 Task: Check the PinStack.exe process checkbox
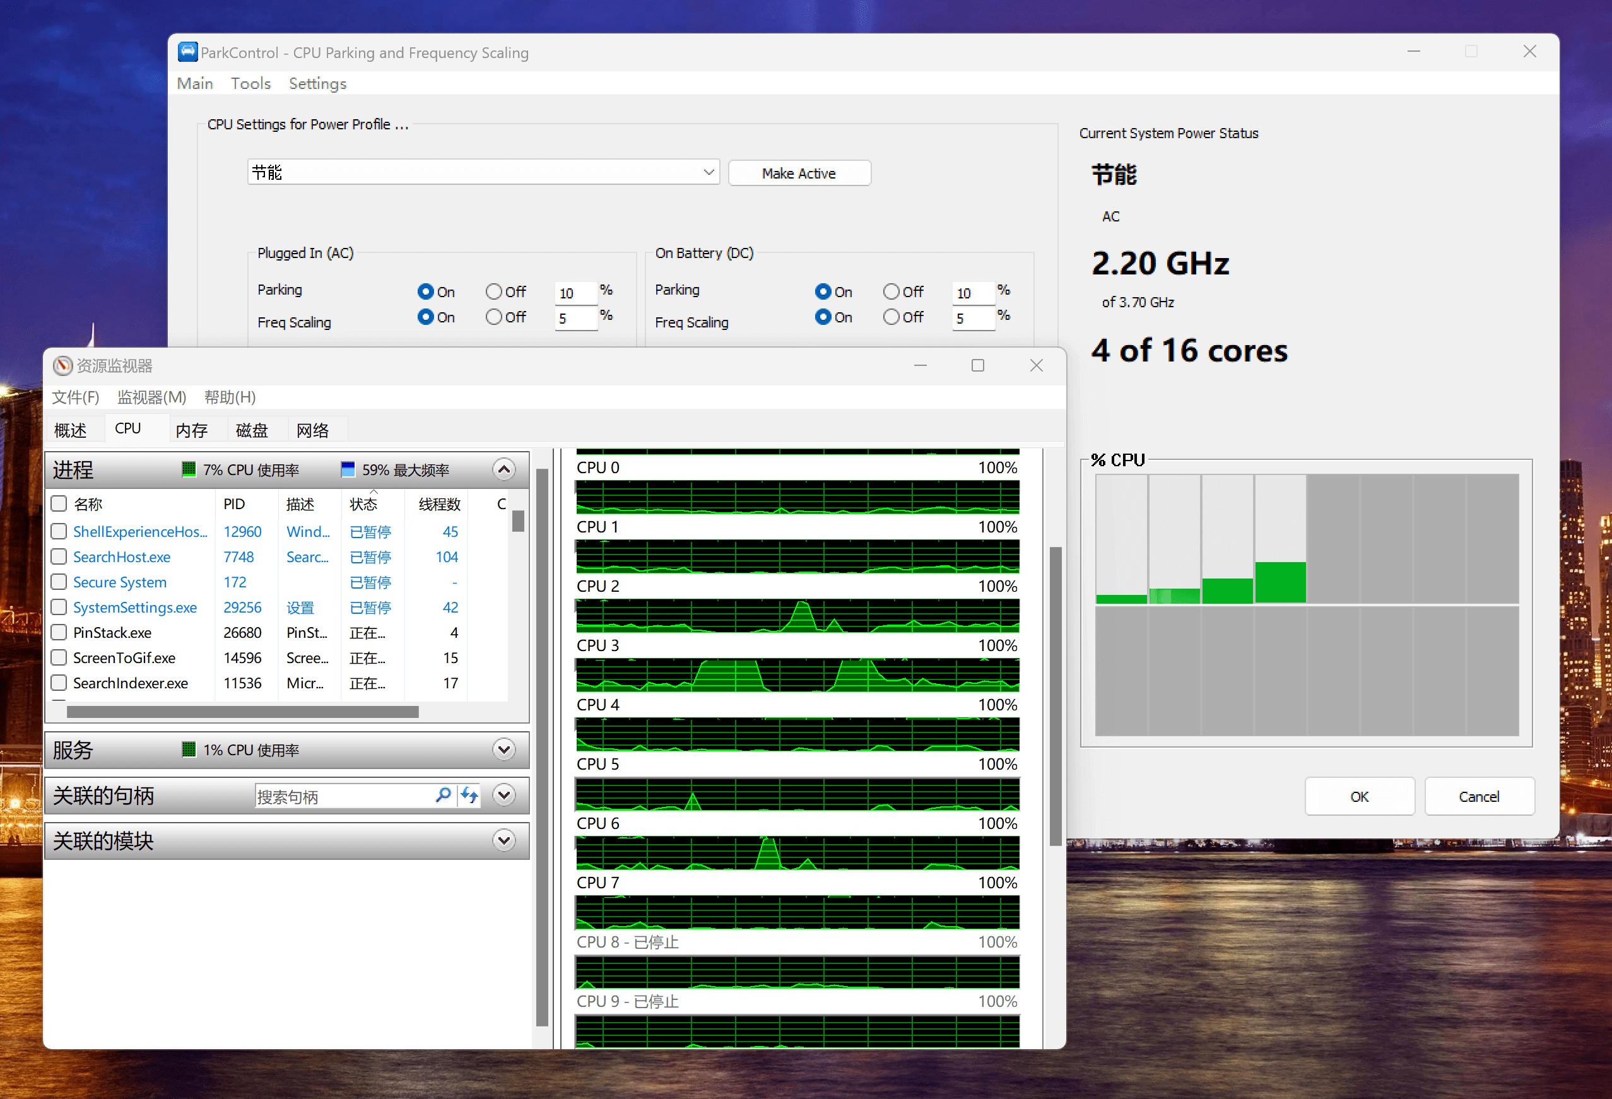[59, 632]
